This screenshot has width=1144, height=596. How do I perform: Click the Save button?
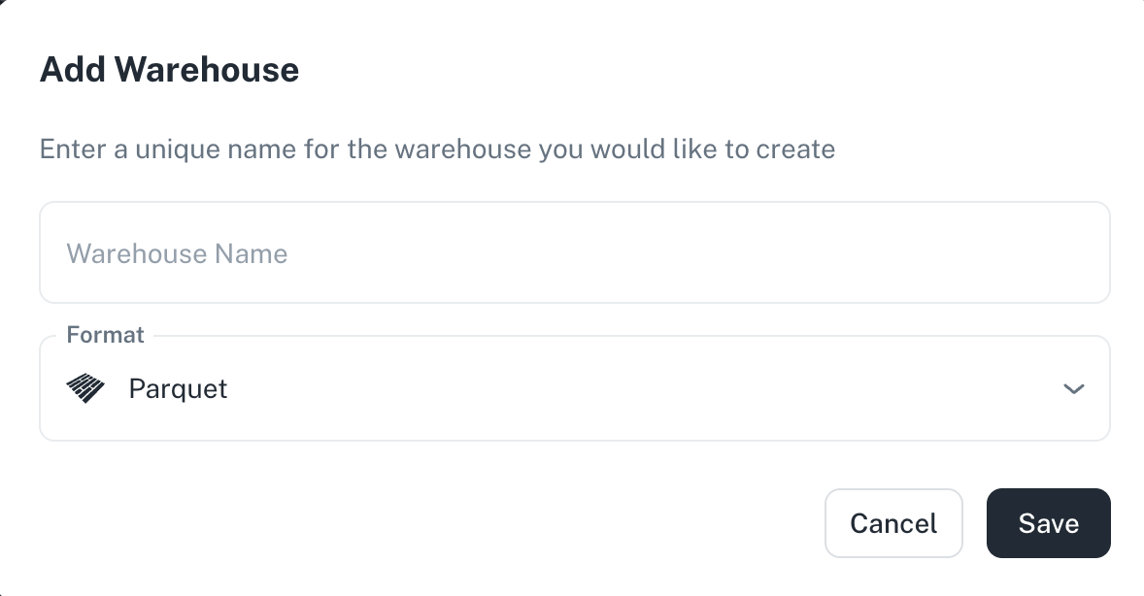[x=1049, y=523]
